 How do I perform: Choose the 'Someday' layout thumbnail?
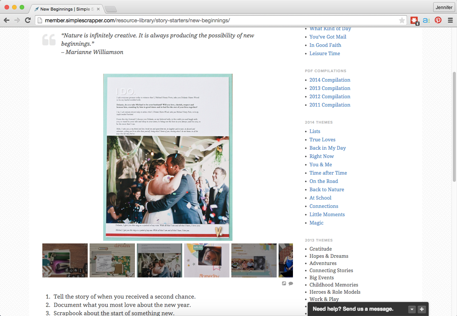pyautogui.click(x=207, y=260)
